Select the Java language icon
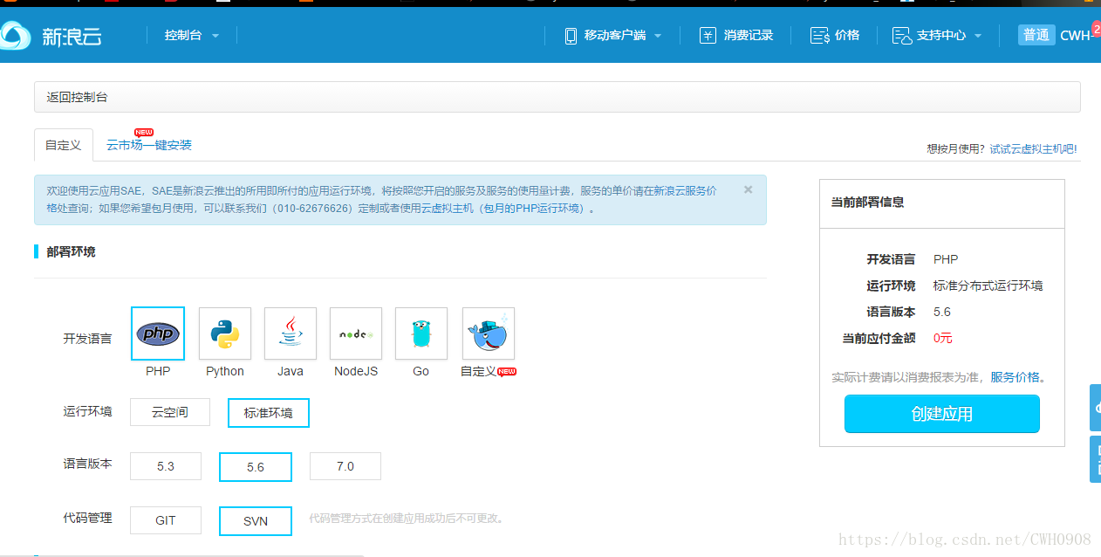The image size is (1101, 557). click(291, 334)
